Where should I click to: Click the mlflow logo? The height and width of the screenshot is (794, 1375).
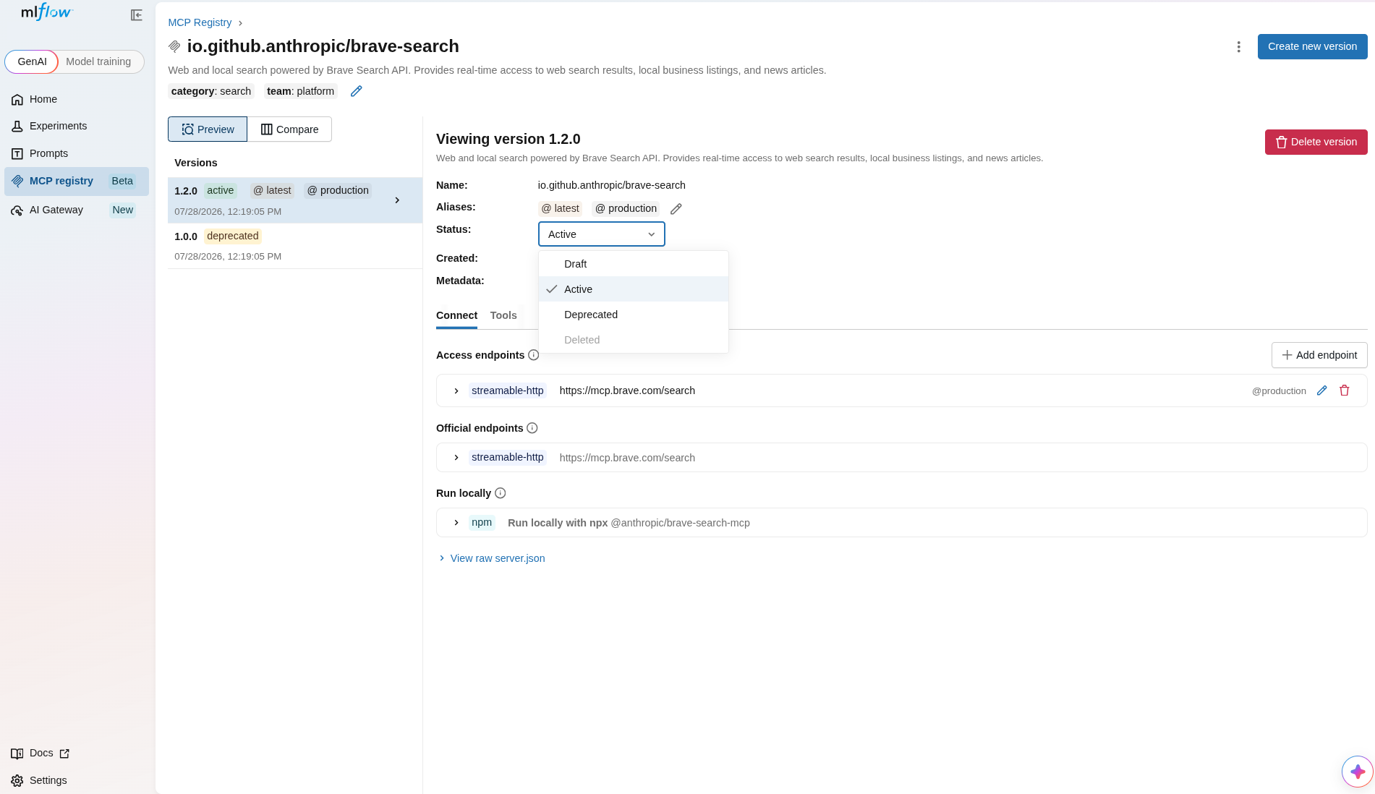coord(47,12)
